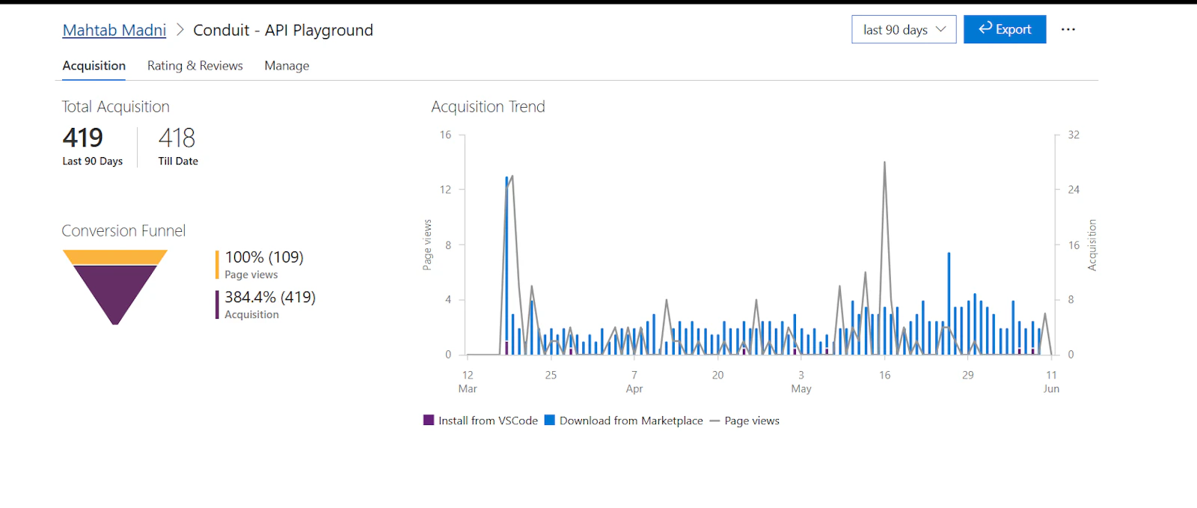Click the breadcrumb chevron after Mahtab Madni
1197x508 pixels.
pos(180,30)
